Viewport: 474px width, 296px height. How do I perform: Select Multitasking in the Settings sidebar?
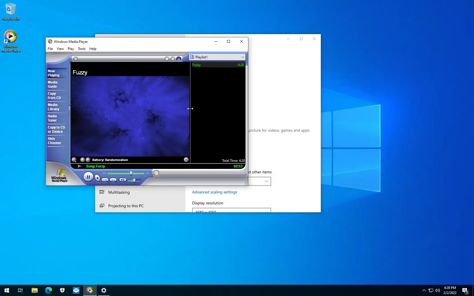pos(140,192)
